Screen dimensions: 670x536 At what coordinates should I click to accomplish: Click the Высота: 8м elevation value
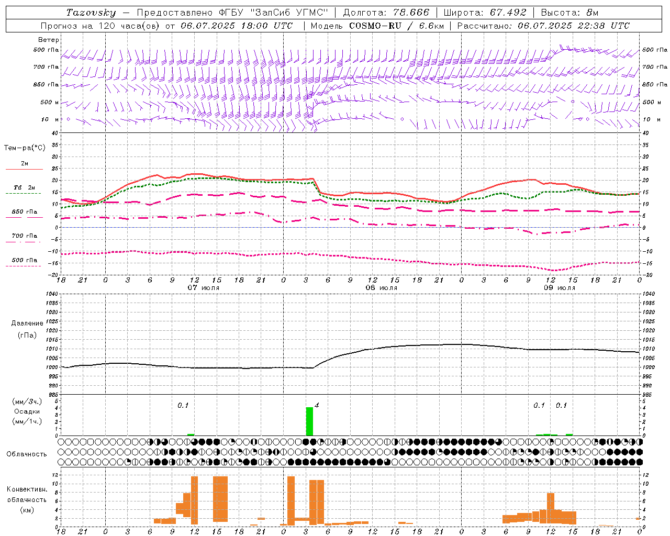[569, 13]
